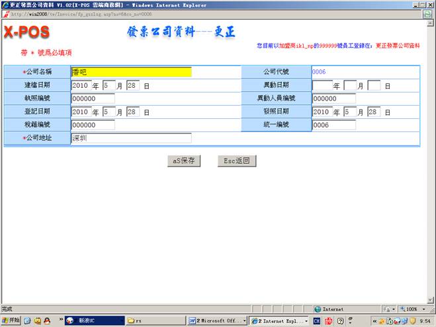Click the 異動人員編號 input field
The image size is (436, 327).
[x=333, y=98]
